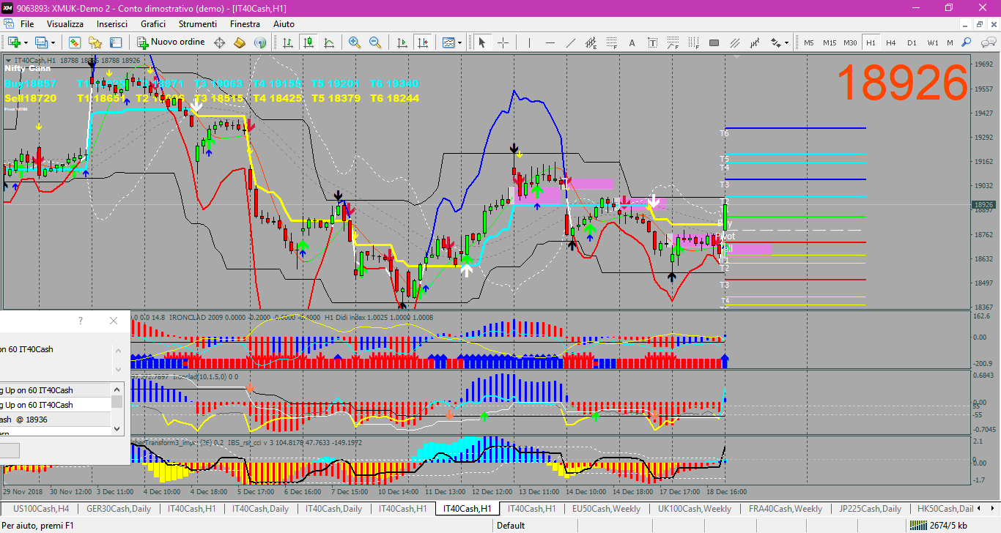Open the Navigator star-folder icon
Image resolution: width=1001 pixels, height=533 pixels.
[x=95, y=42]
